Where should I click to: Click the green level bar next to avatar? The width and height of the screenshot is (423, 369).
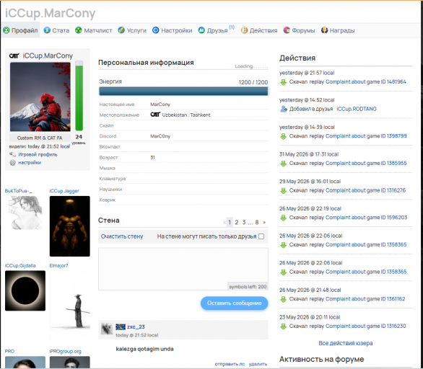tap(79, 96)
